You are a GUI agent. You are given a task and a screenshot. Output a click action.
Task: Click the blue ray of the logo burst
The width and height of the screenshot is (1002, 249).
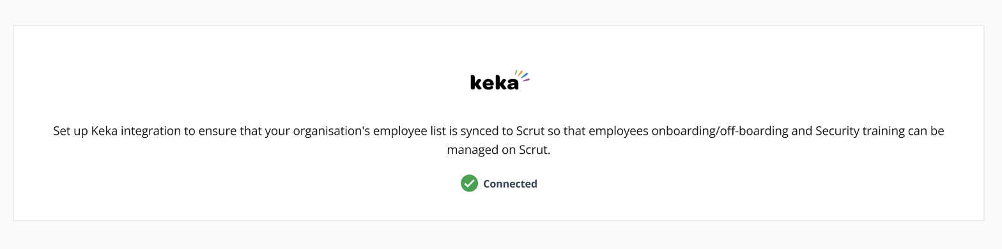tap(524, 75)
